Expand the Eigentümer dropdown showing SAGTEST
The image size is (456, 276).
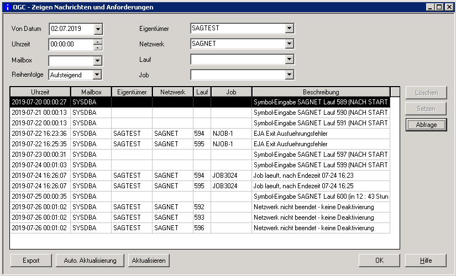point(289,29)
